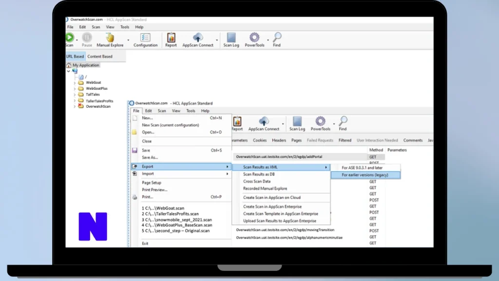Click Find icon in front window
The height and width of the screenshot is (281, 499).
coord(343,121)
